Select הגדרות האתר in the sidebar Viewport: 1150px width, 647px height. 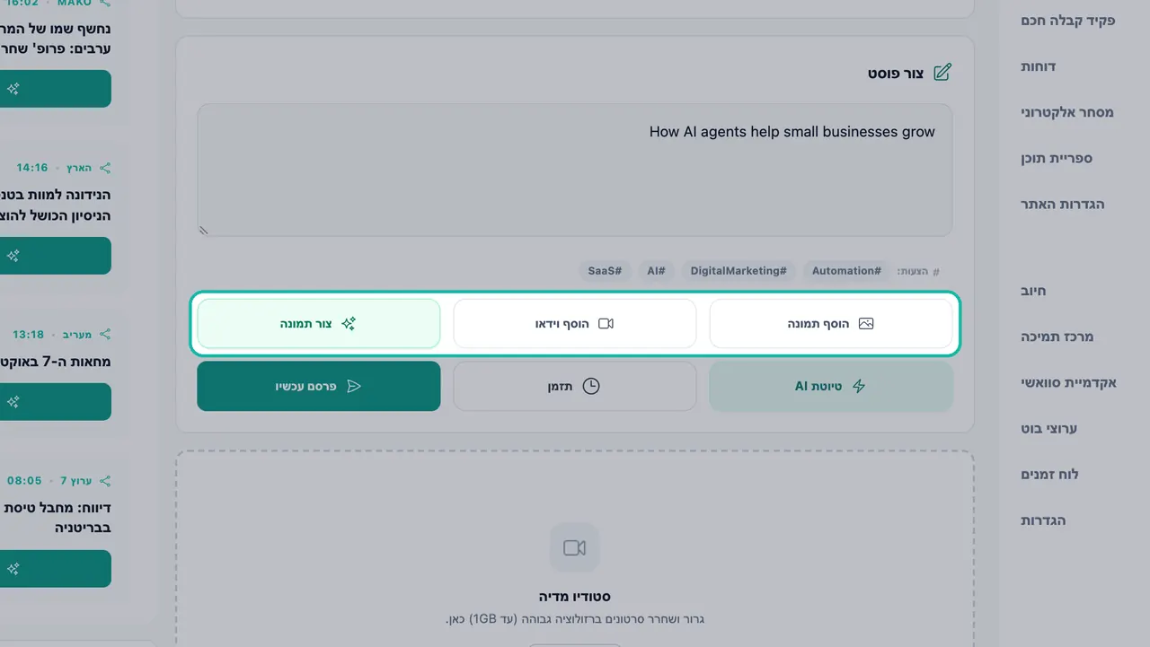(1063, 204)
